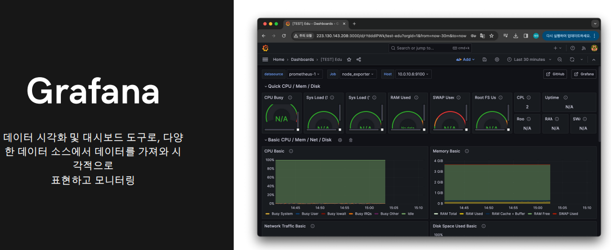Reload the browser page
611x250 pixels.
[x=284, y=36]
